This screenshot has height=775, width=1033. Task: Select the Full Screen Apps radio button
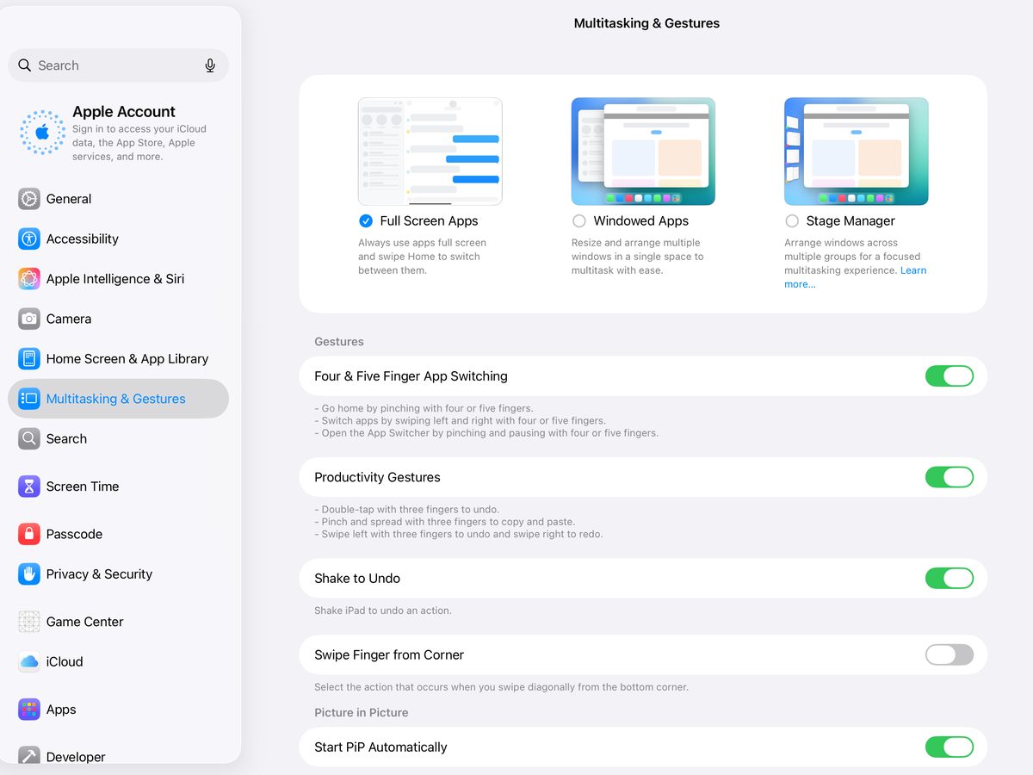366,221
